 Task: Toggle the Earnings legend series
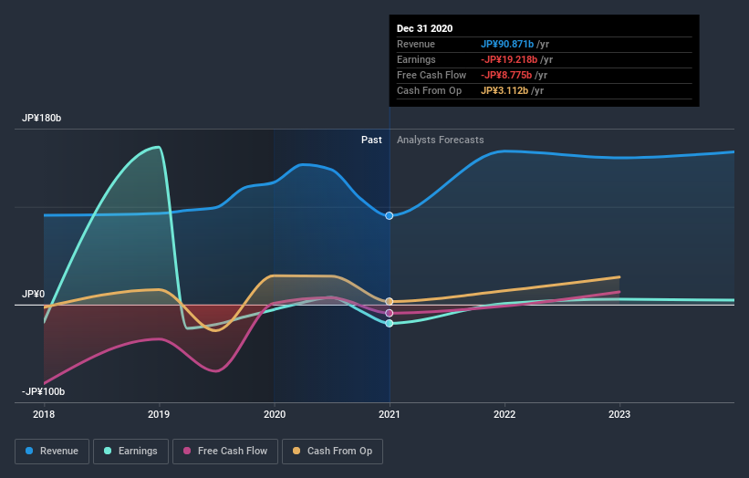tap(130, 452)
